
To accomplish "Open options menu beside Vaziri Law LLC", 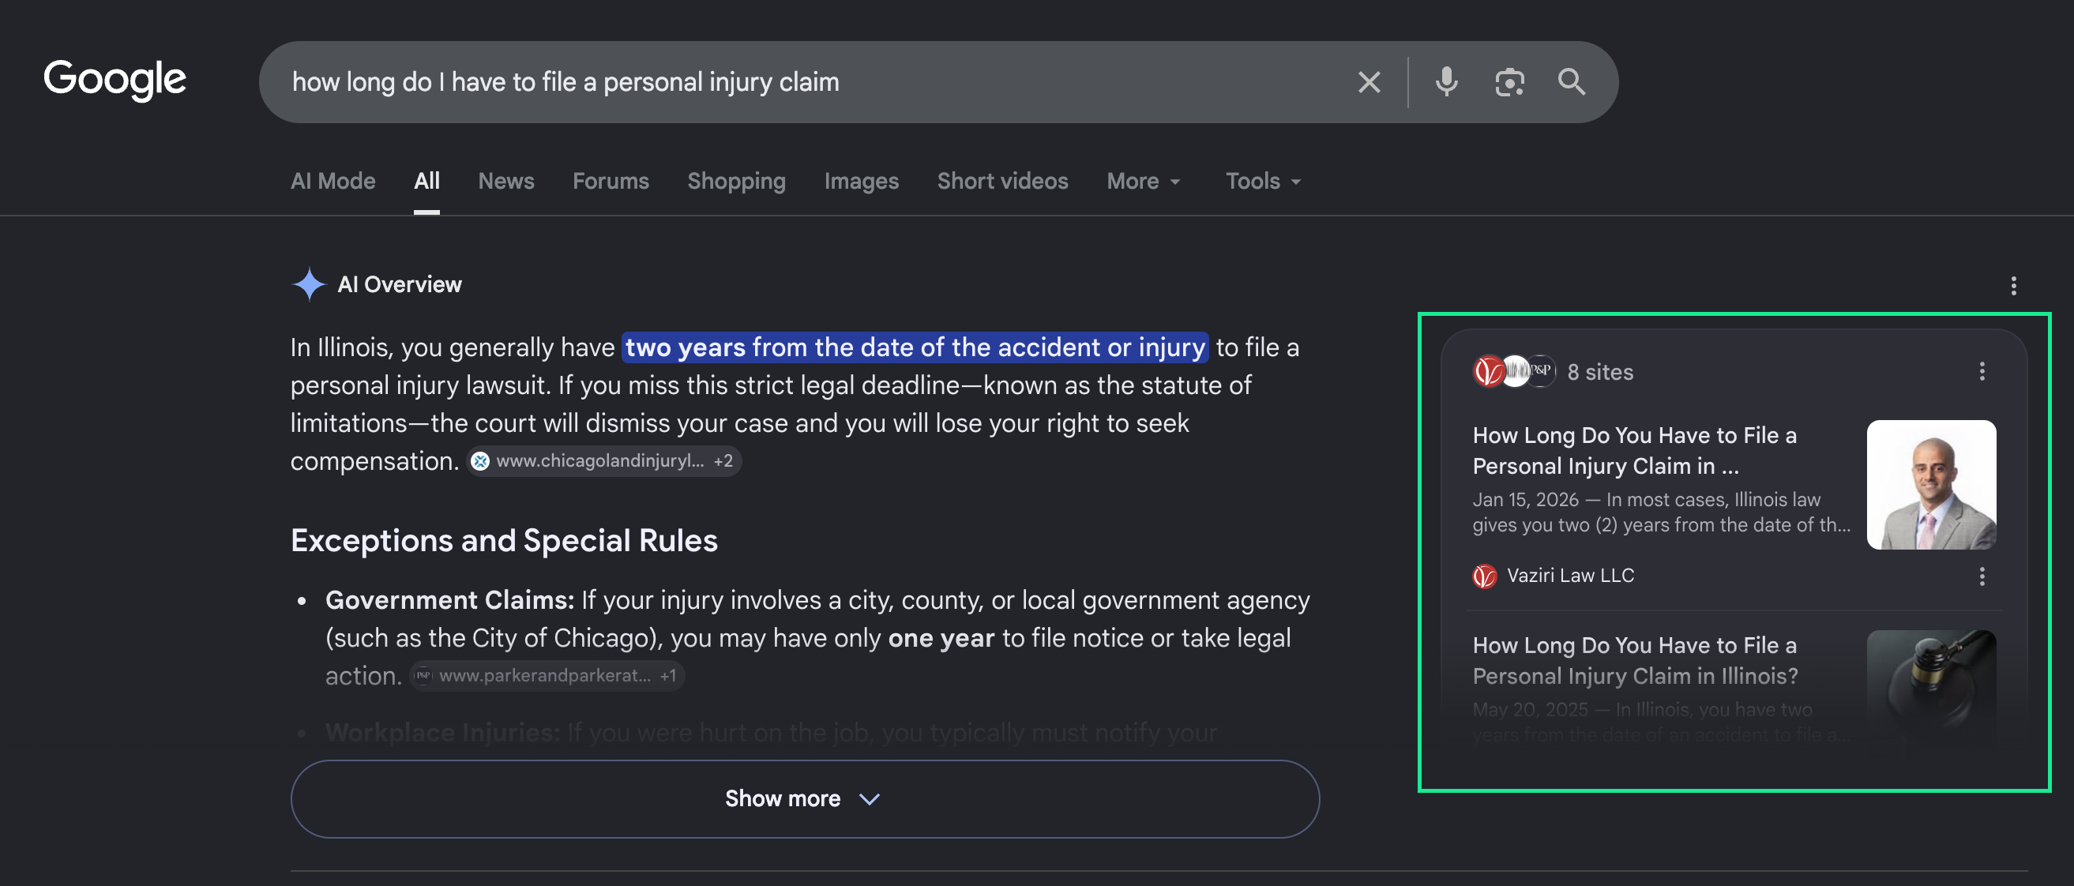I will pos(1982,576).
